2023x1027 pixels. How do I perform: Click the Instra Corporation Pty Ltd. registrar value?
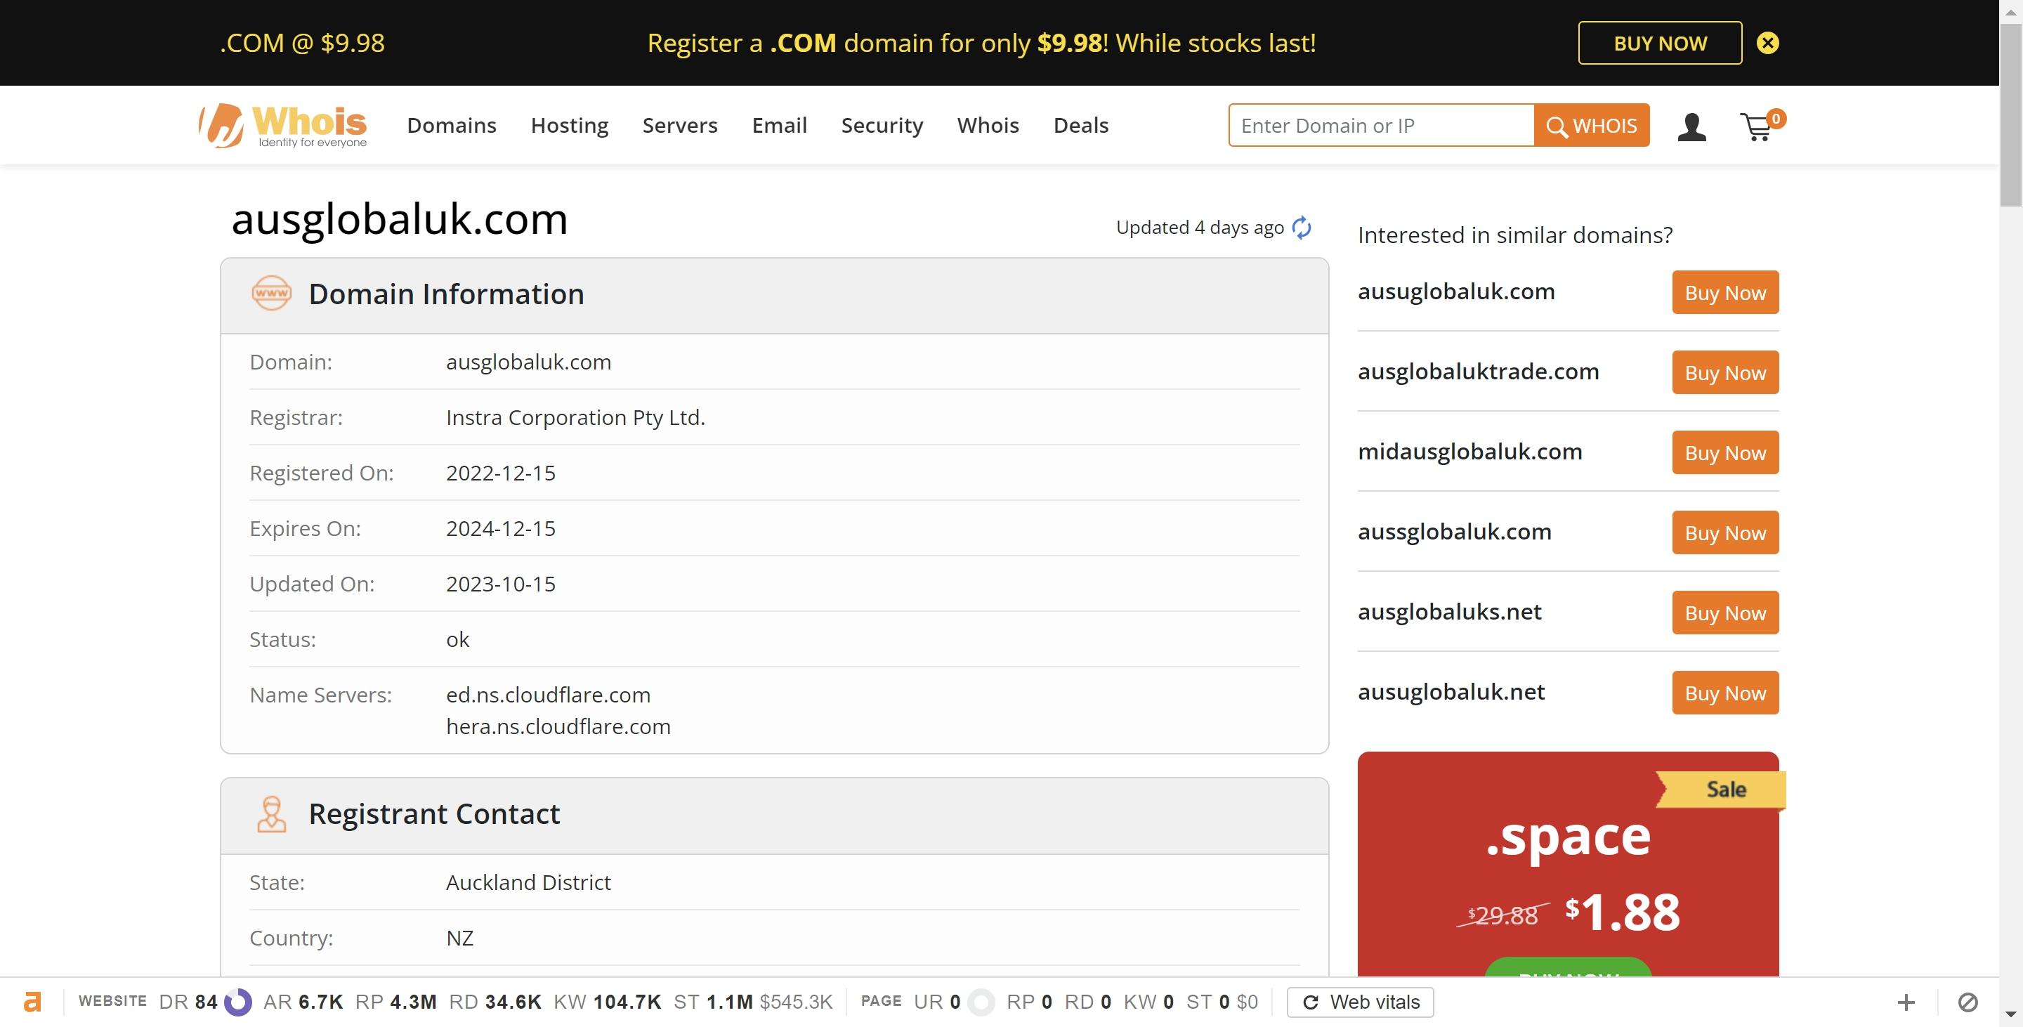coord(576,418)
